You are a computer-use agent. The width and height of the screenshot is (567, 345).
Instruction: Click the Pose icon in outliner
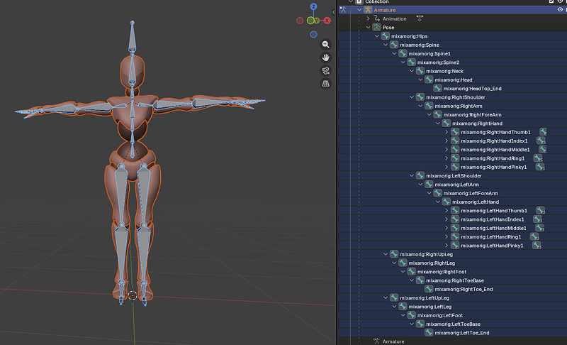point(377,27)
